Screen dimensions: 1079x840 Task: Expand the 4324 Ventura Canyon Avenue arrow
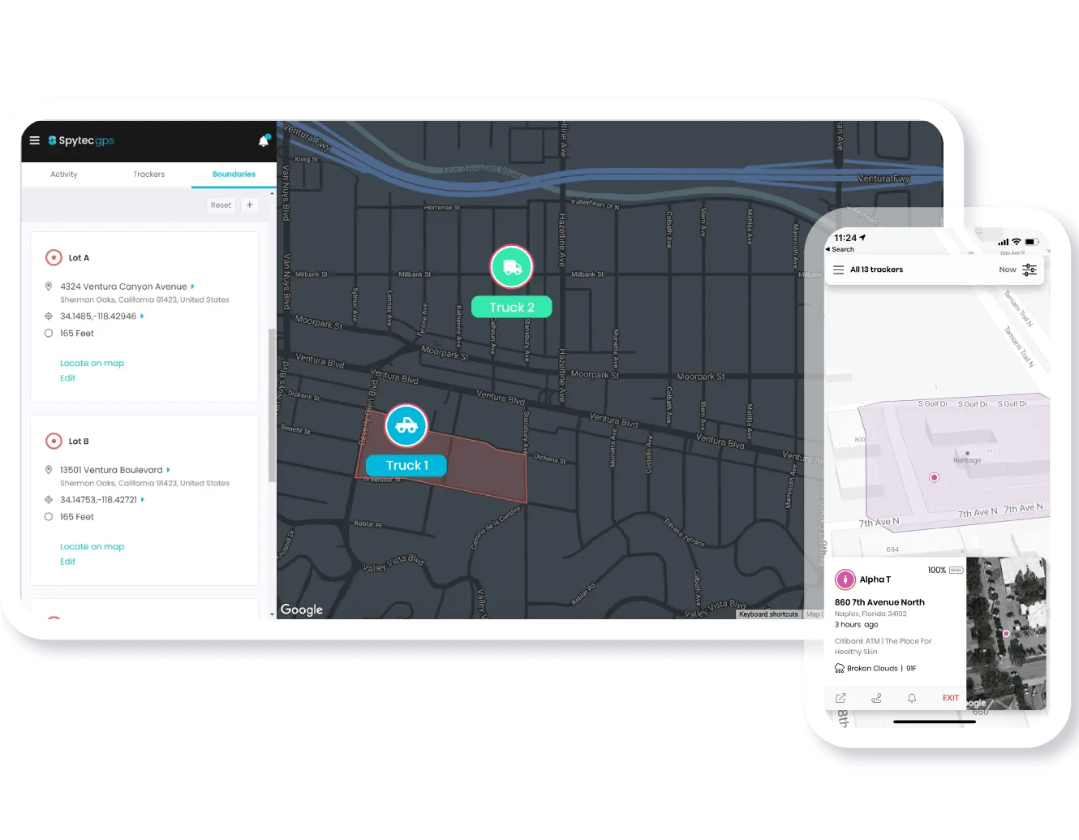[x=192, y=286]
